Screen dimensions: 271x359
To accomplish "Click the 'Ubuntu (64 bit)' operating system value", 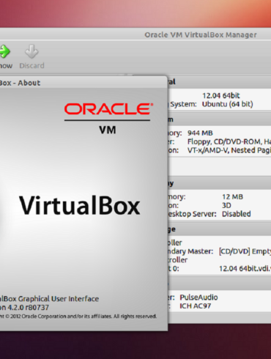I will coord(227,104).
